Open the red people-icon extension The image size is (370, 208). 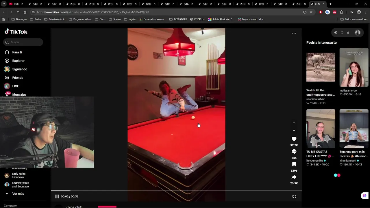tap(334, 12)
